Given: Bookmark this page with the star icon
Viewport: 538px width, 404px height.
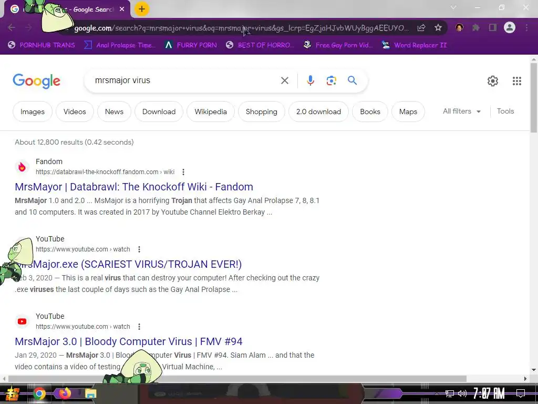Looking at the screenshot, I should point(438,27).
